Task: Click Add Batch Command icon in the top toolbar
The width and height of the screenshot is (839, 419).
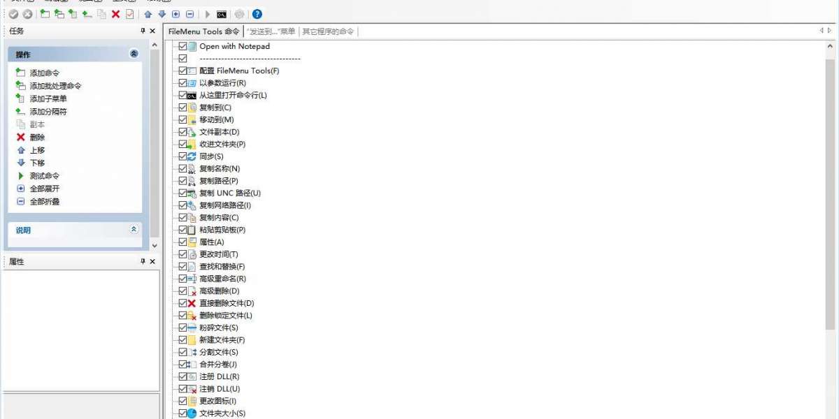Action: [59, 14]
